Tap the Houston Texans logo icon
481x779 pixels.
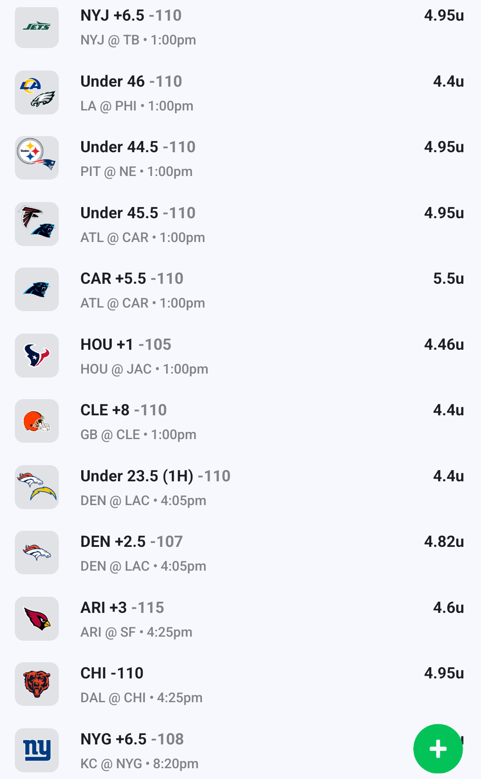(37, 356)
